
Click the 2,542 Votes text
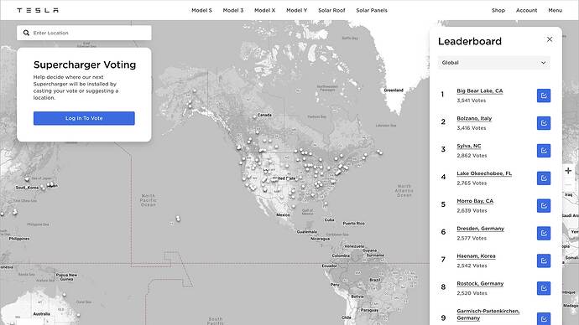click(472, 266)
